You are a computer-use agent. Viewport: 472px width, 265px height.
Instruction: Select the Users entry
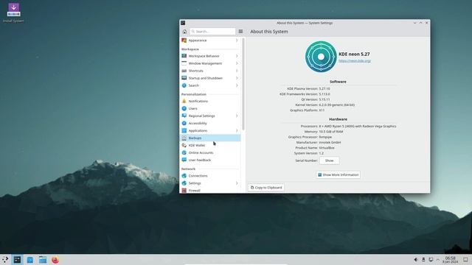(x=210, y=108)
